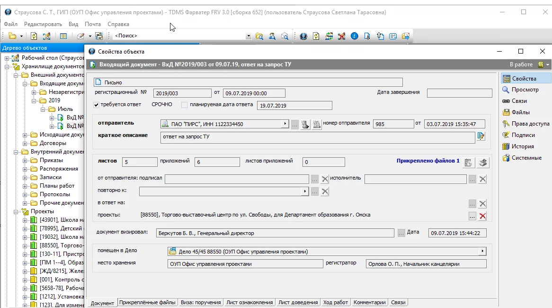The height and width of the screenshot is (308, 552).
Task: Clear the исполнитель field with X
Action: point(483,179)
